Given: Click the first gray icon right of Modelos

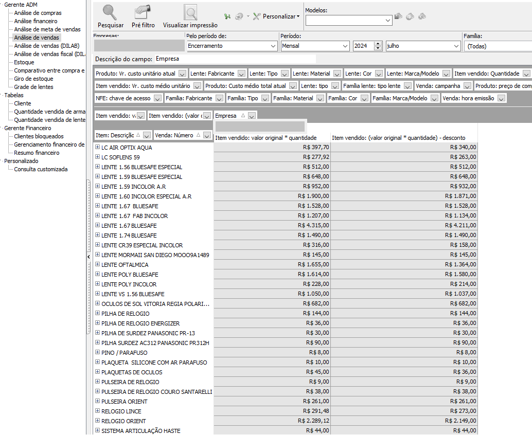Looking at the screenshot, I should click(x=398, y=16).
